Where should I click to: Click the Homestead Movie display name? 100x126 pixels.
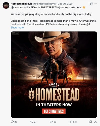22,4
